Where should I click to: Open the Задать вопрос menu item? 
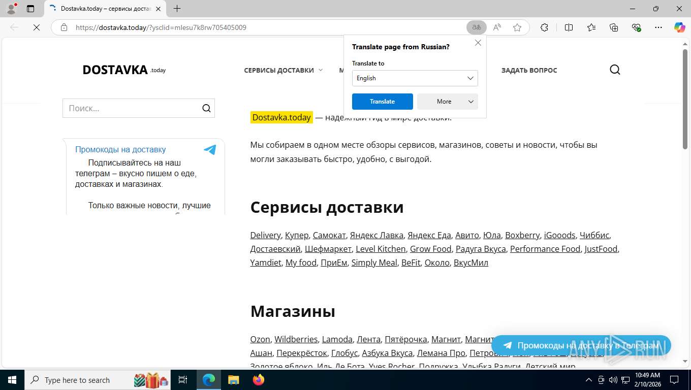coord(529,70)
